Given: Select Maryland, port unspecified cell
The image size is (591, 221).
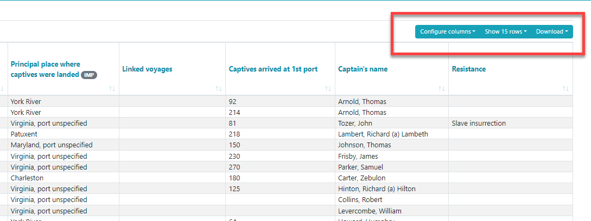Looking at the screenshot, I should coord(52,145).
